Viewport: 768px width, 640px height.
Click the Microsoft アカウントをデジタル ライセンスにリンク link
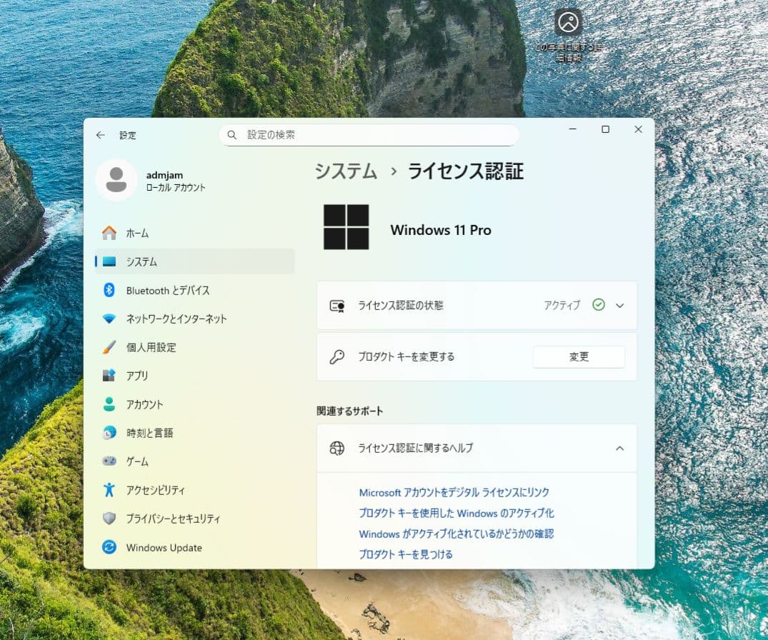point(454,492)
